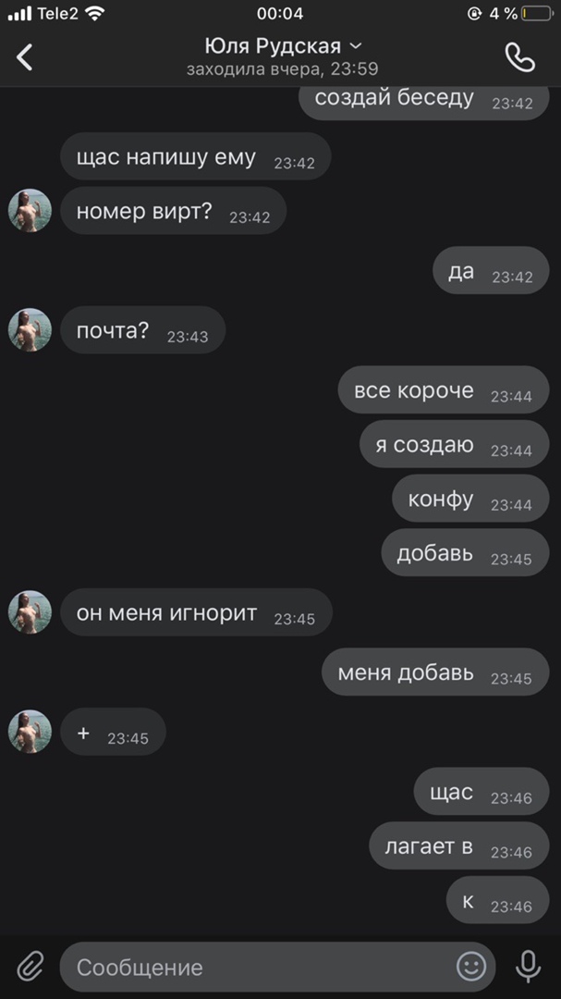561x999 pixels.
Task: Select the 'щас напишу ему' message
Action: (x=196, y=156)
